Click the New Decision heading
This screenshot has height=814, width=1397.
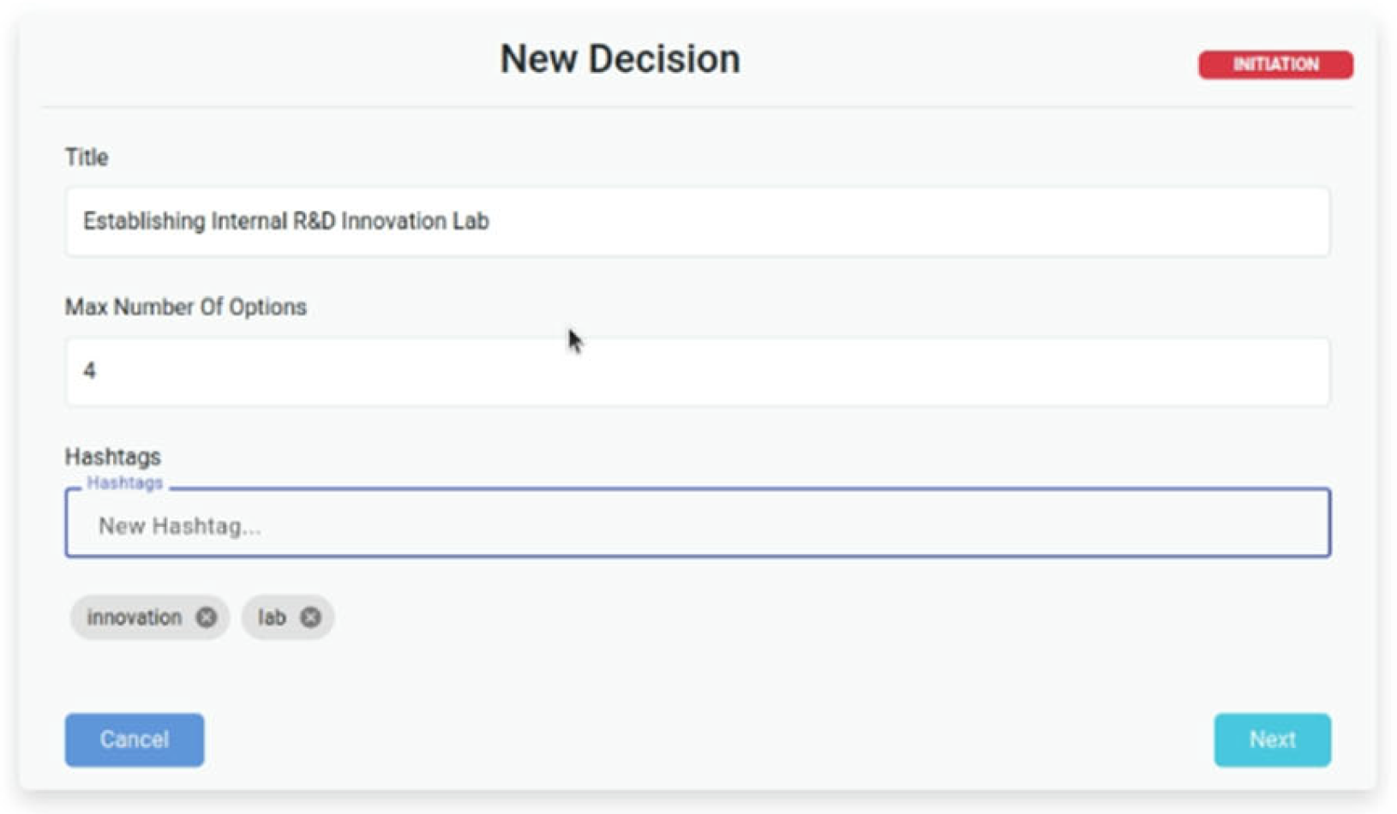[620, 59]
